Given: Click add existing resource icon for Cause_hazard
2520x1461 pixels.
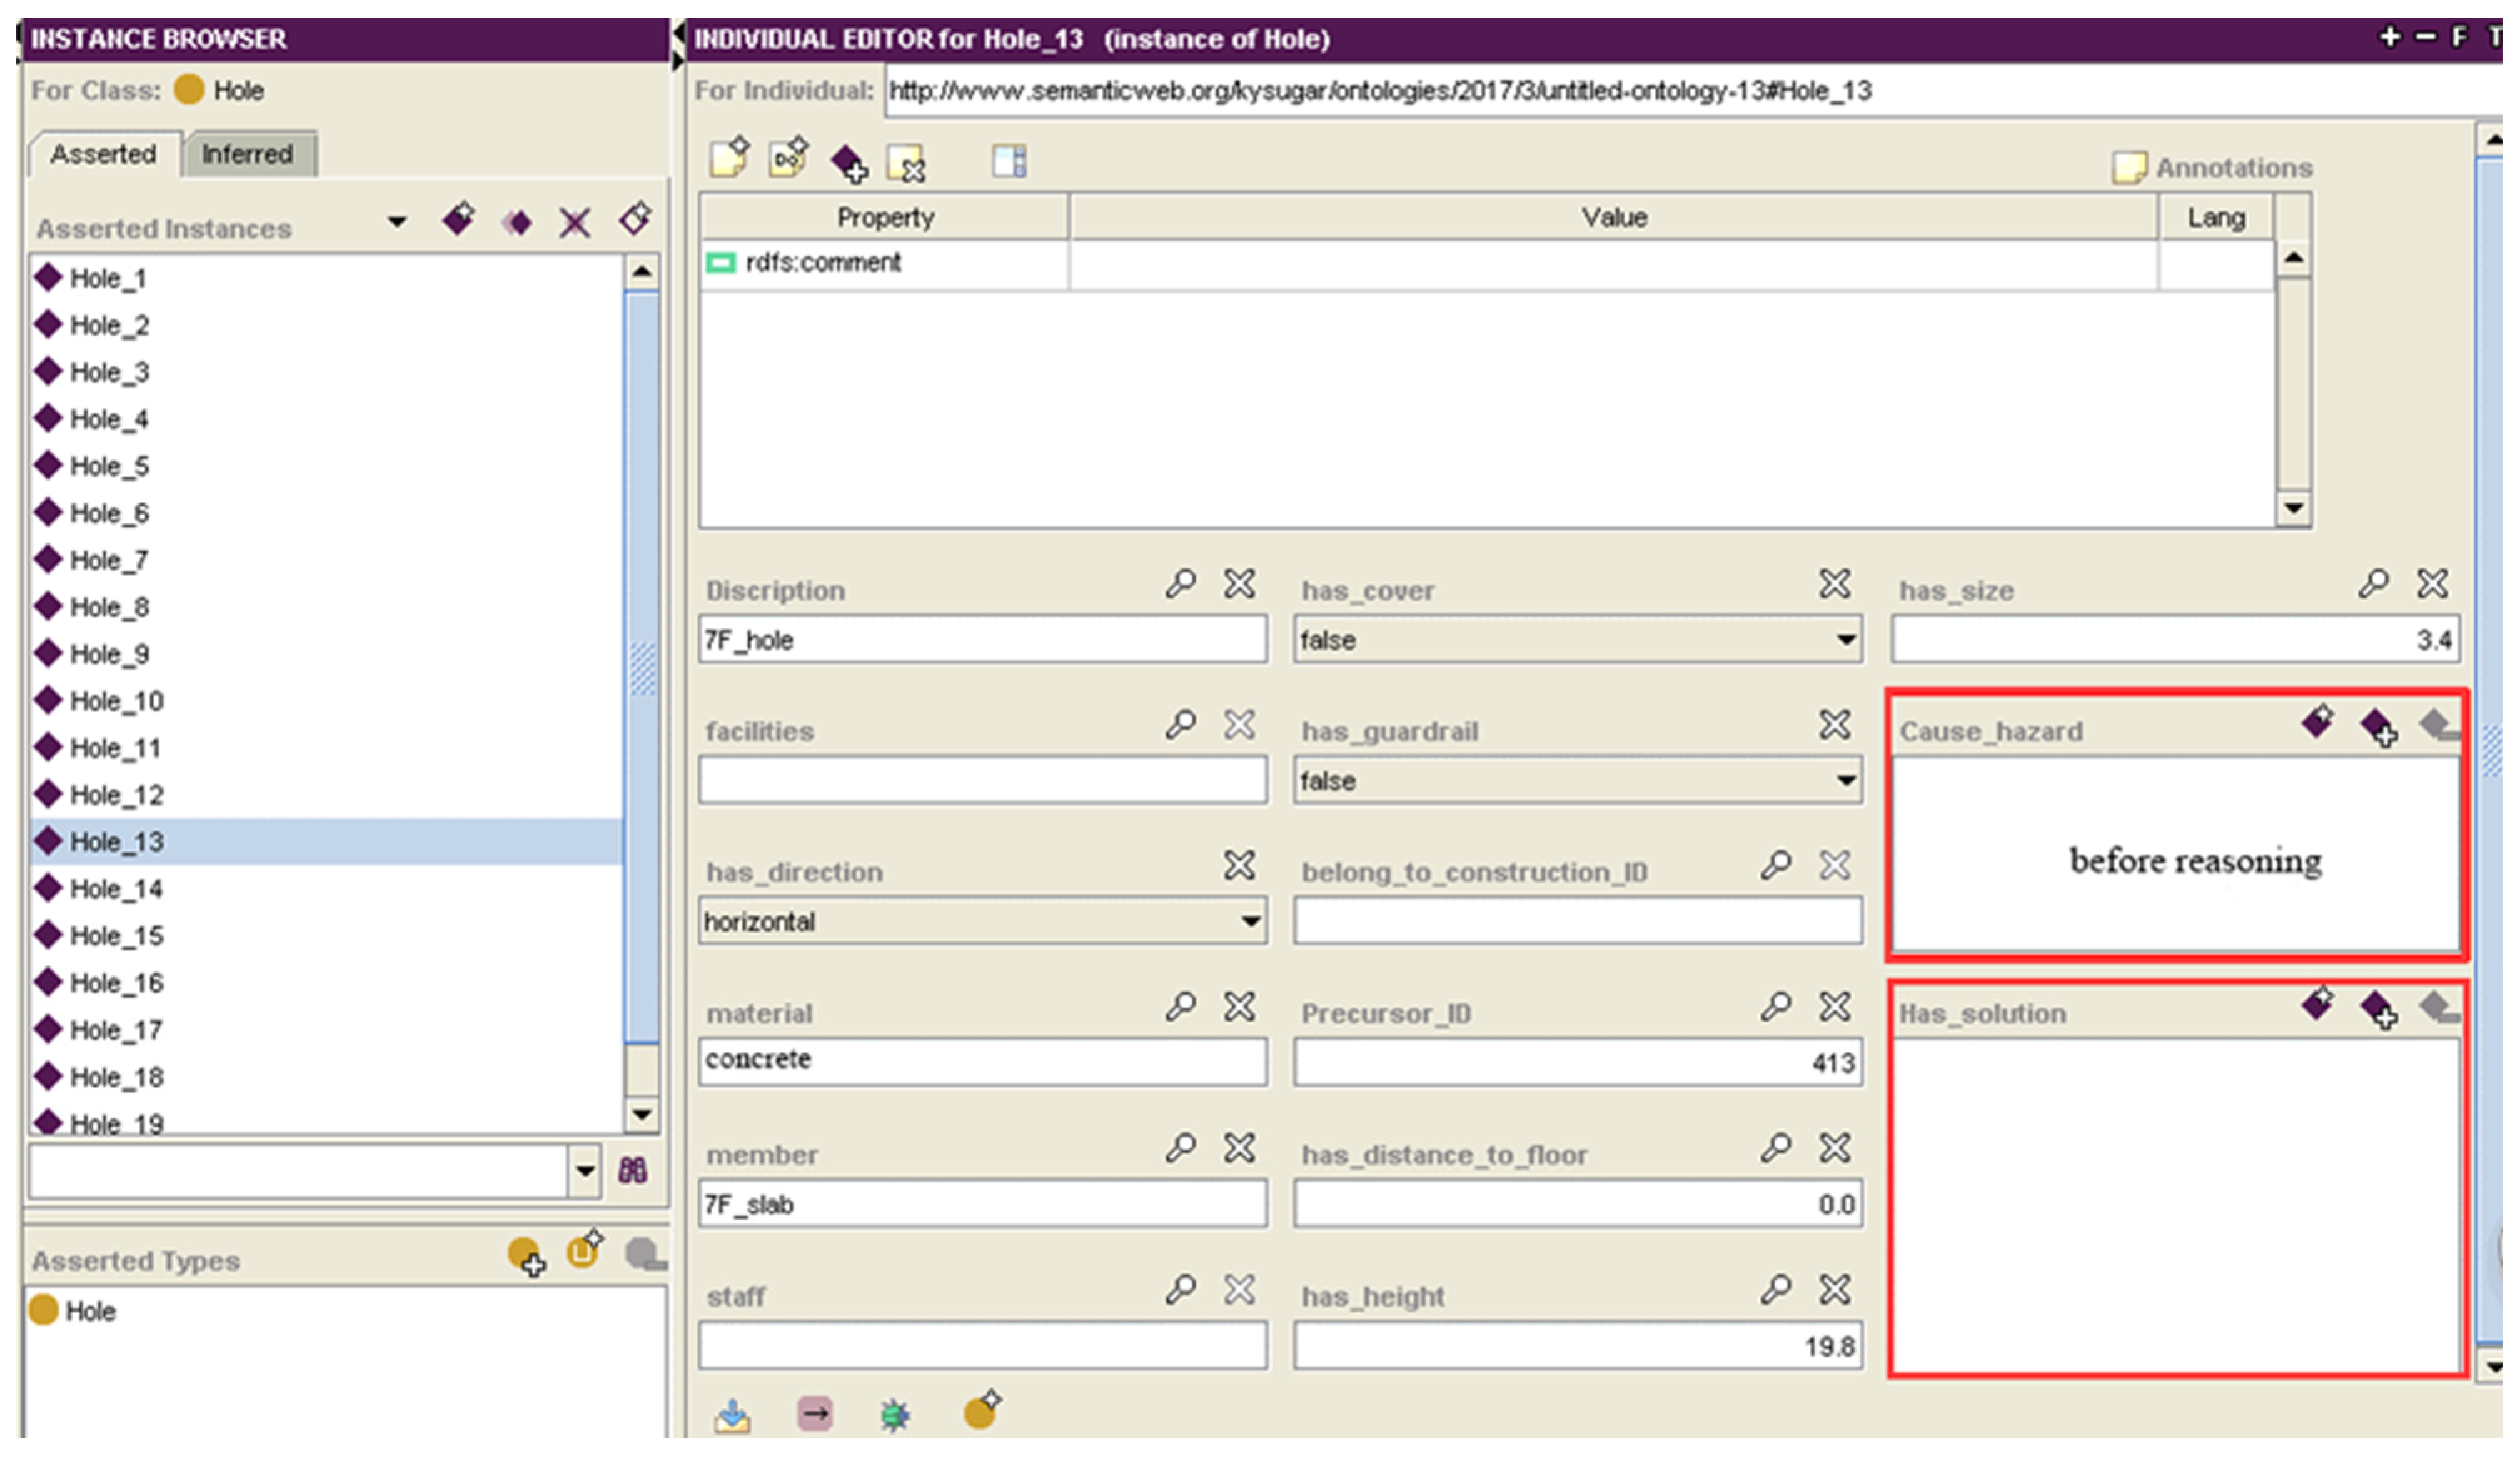Looking at the screenshot, I should 2378,726.
